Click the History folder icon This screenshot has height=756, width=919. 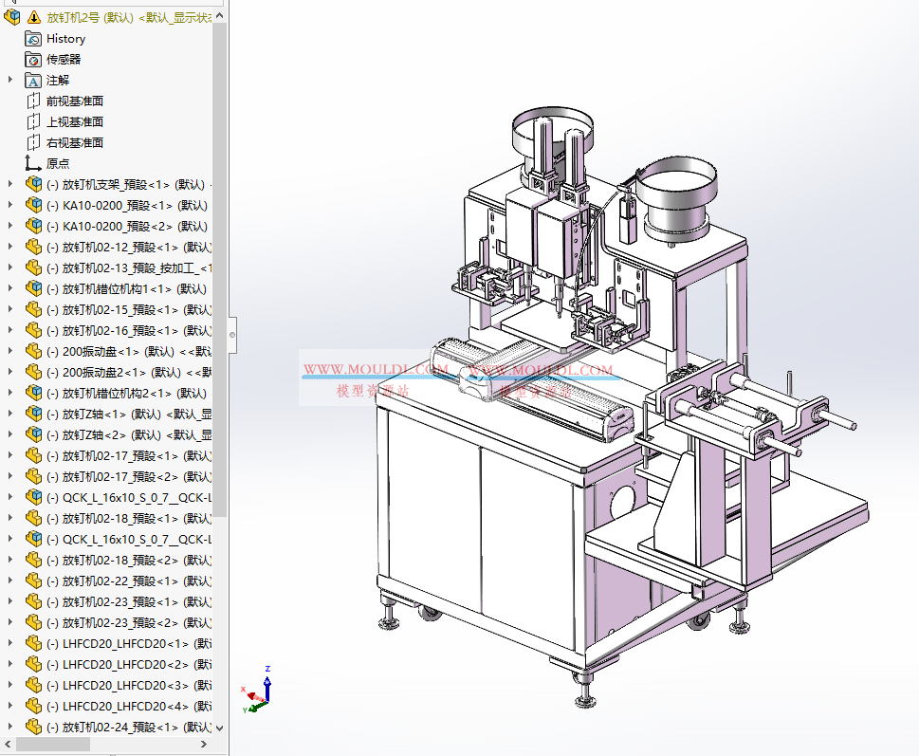coord(32,38)
